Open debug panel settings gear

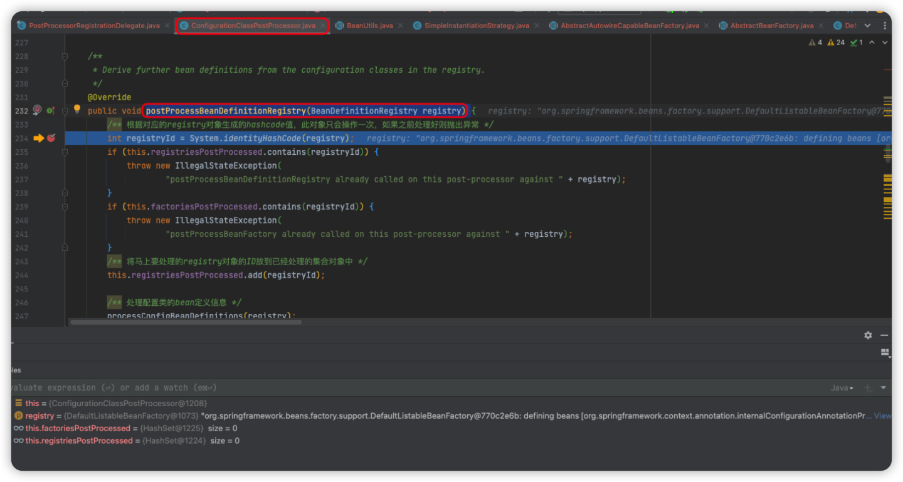point(868,335)
